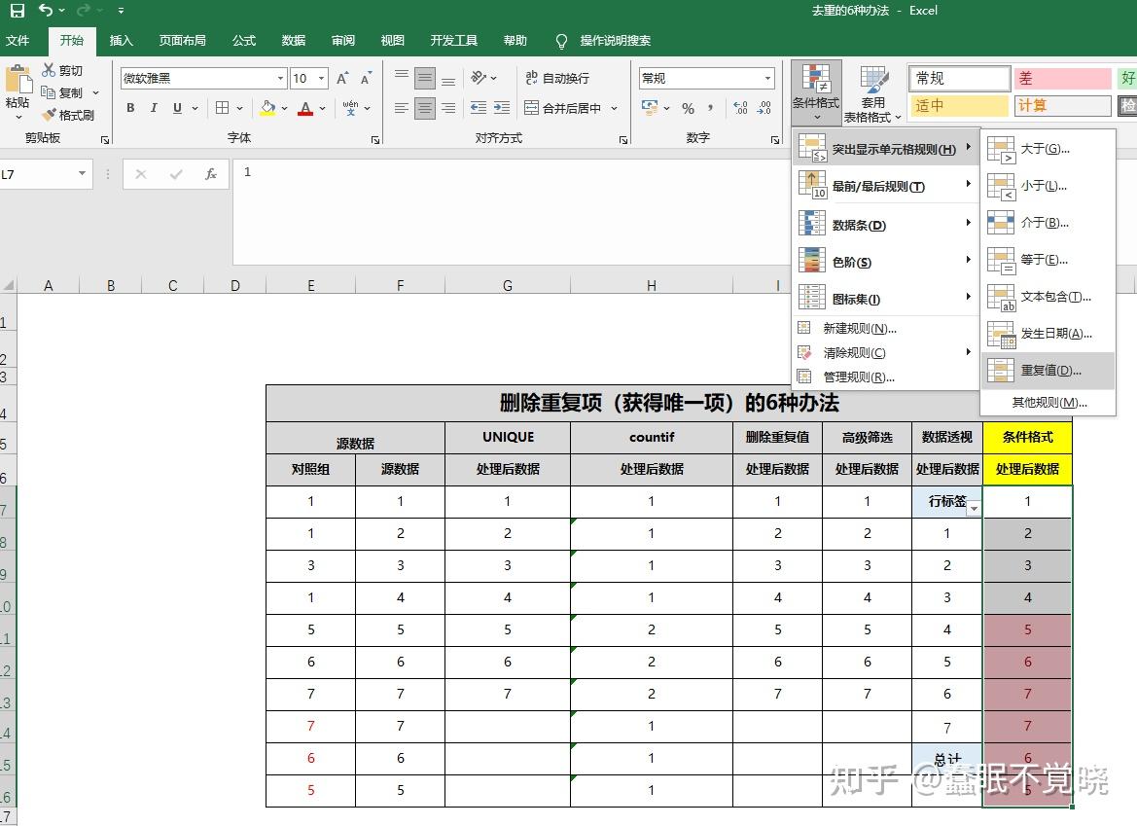Click the Undo arrow icon

(x=46, y=10)
